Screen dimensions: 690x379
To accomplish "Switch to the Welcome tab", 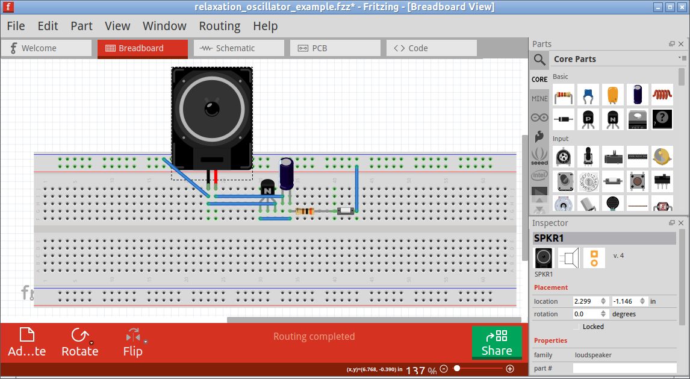I will pos(46,48).
